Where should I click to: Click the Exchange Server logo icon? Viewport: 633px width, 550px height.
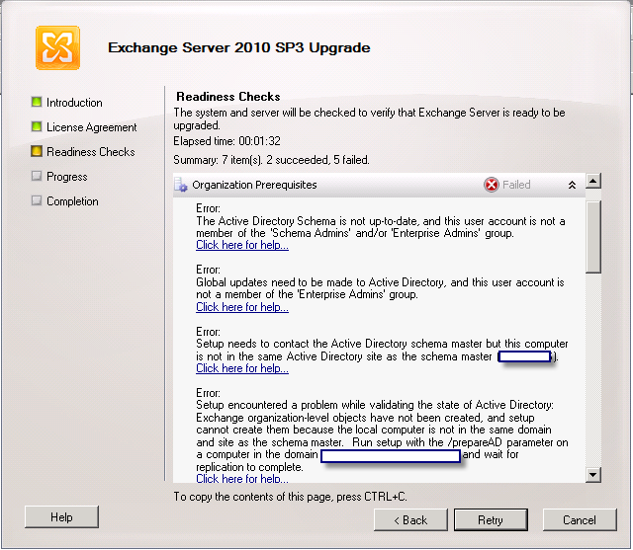pos(57,48)
